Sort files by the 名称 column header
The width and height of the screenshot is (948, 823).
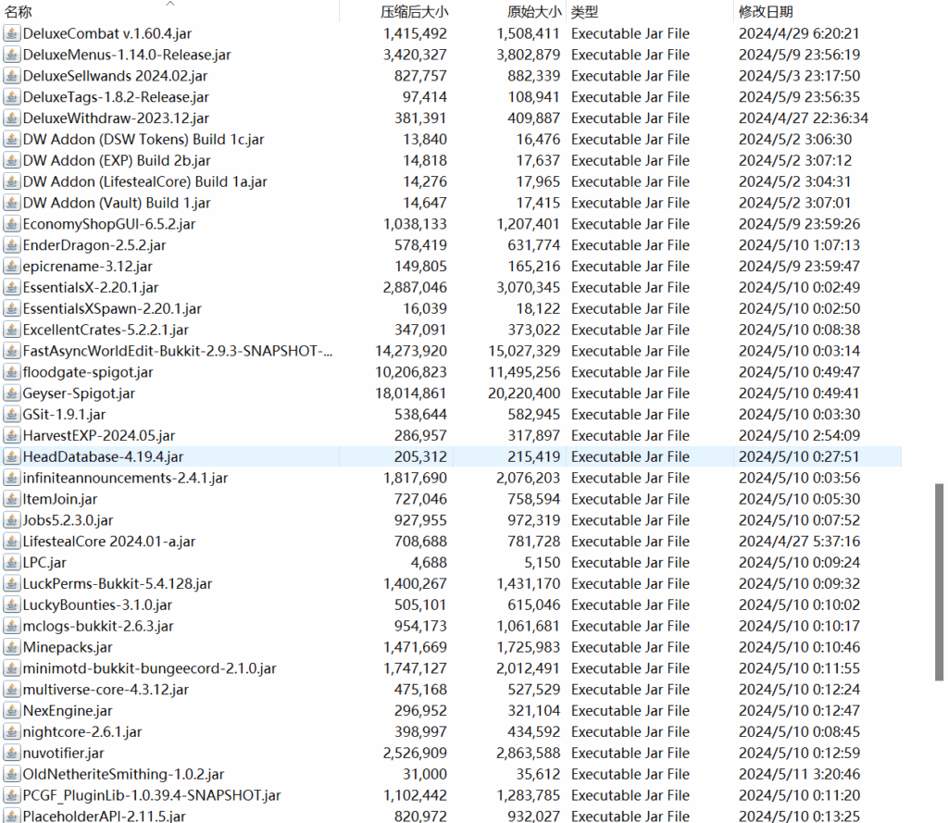19,12
